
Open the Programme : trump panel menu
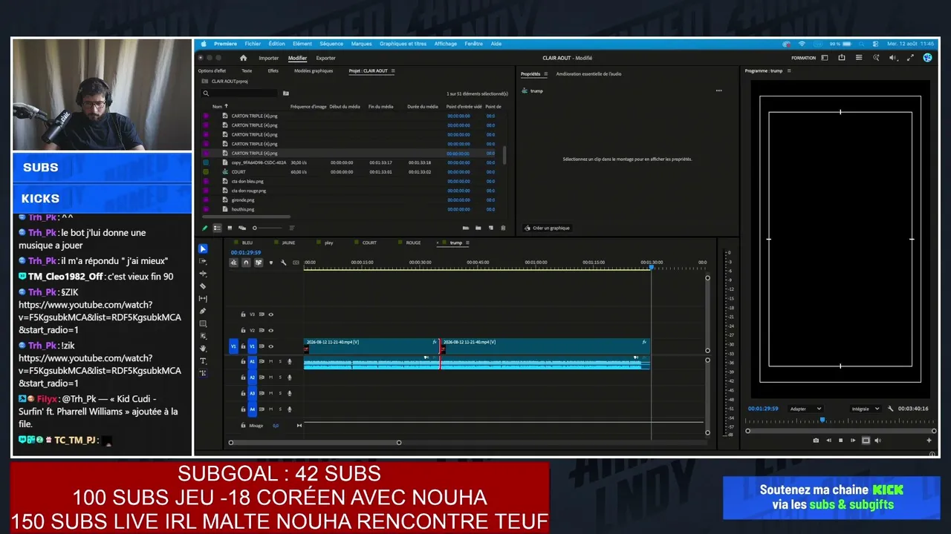[x=789, y=71]
